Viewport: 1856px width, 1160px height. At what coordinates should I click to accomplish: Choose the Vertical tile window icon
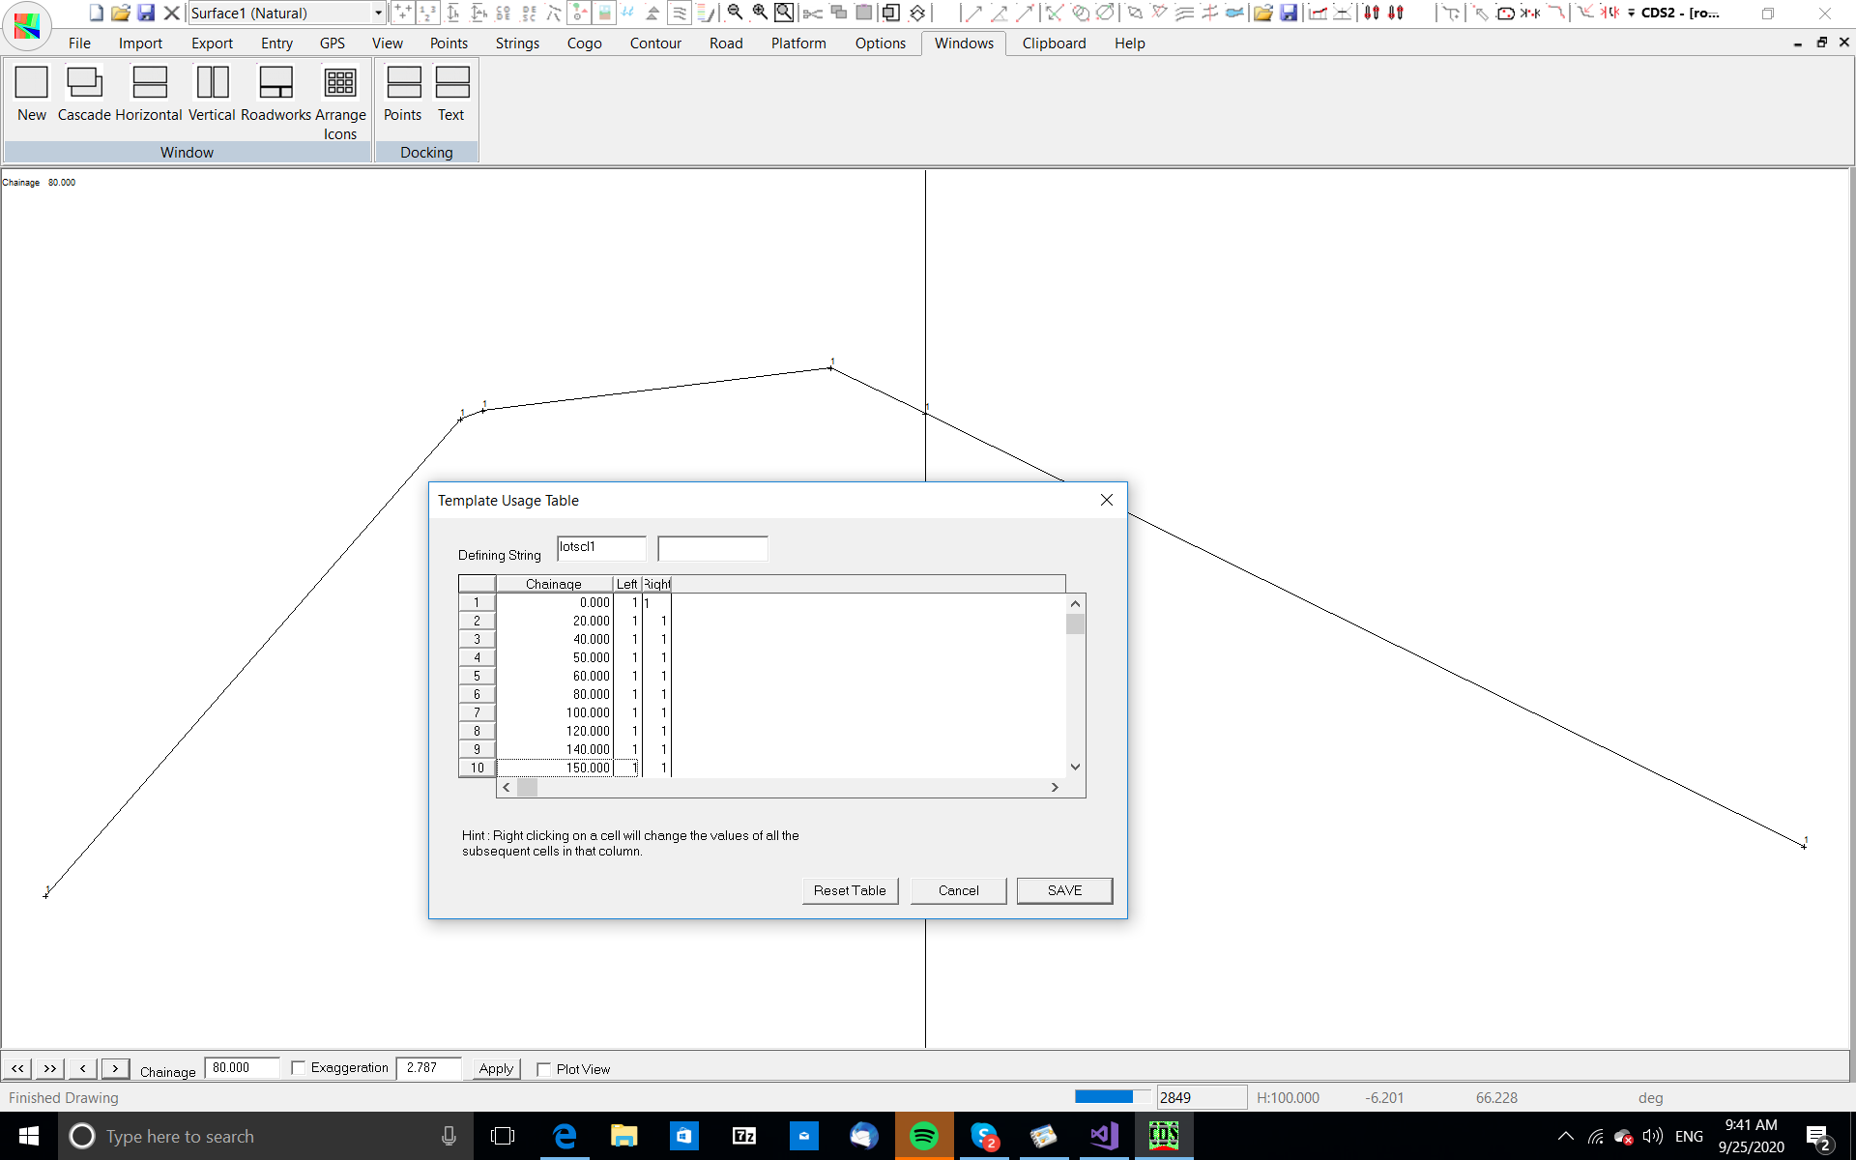pyautogui.click(x=212, y=83)
